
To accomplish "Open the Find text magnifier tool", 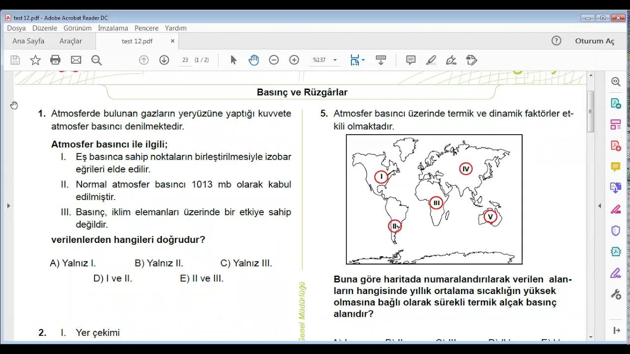I will [x=96, y=60].
